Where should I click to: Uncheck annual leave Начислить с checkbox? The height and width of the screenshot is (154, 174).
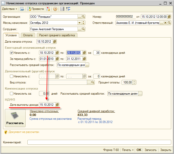click(x=11, y=53)
